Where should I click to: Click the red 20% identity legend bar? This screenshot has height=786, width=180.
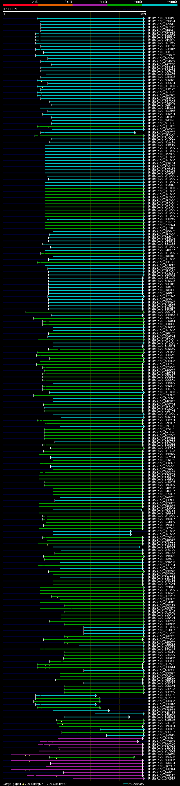pyautogui.click(x=20, y=5)
